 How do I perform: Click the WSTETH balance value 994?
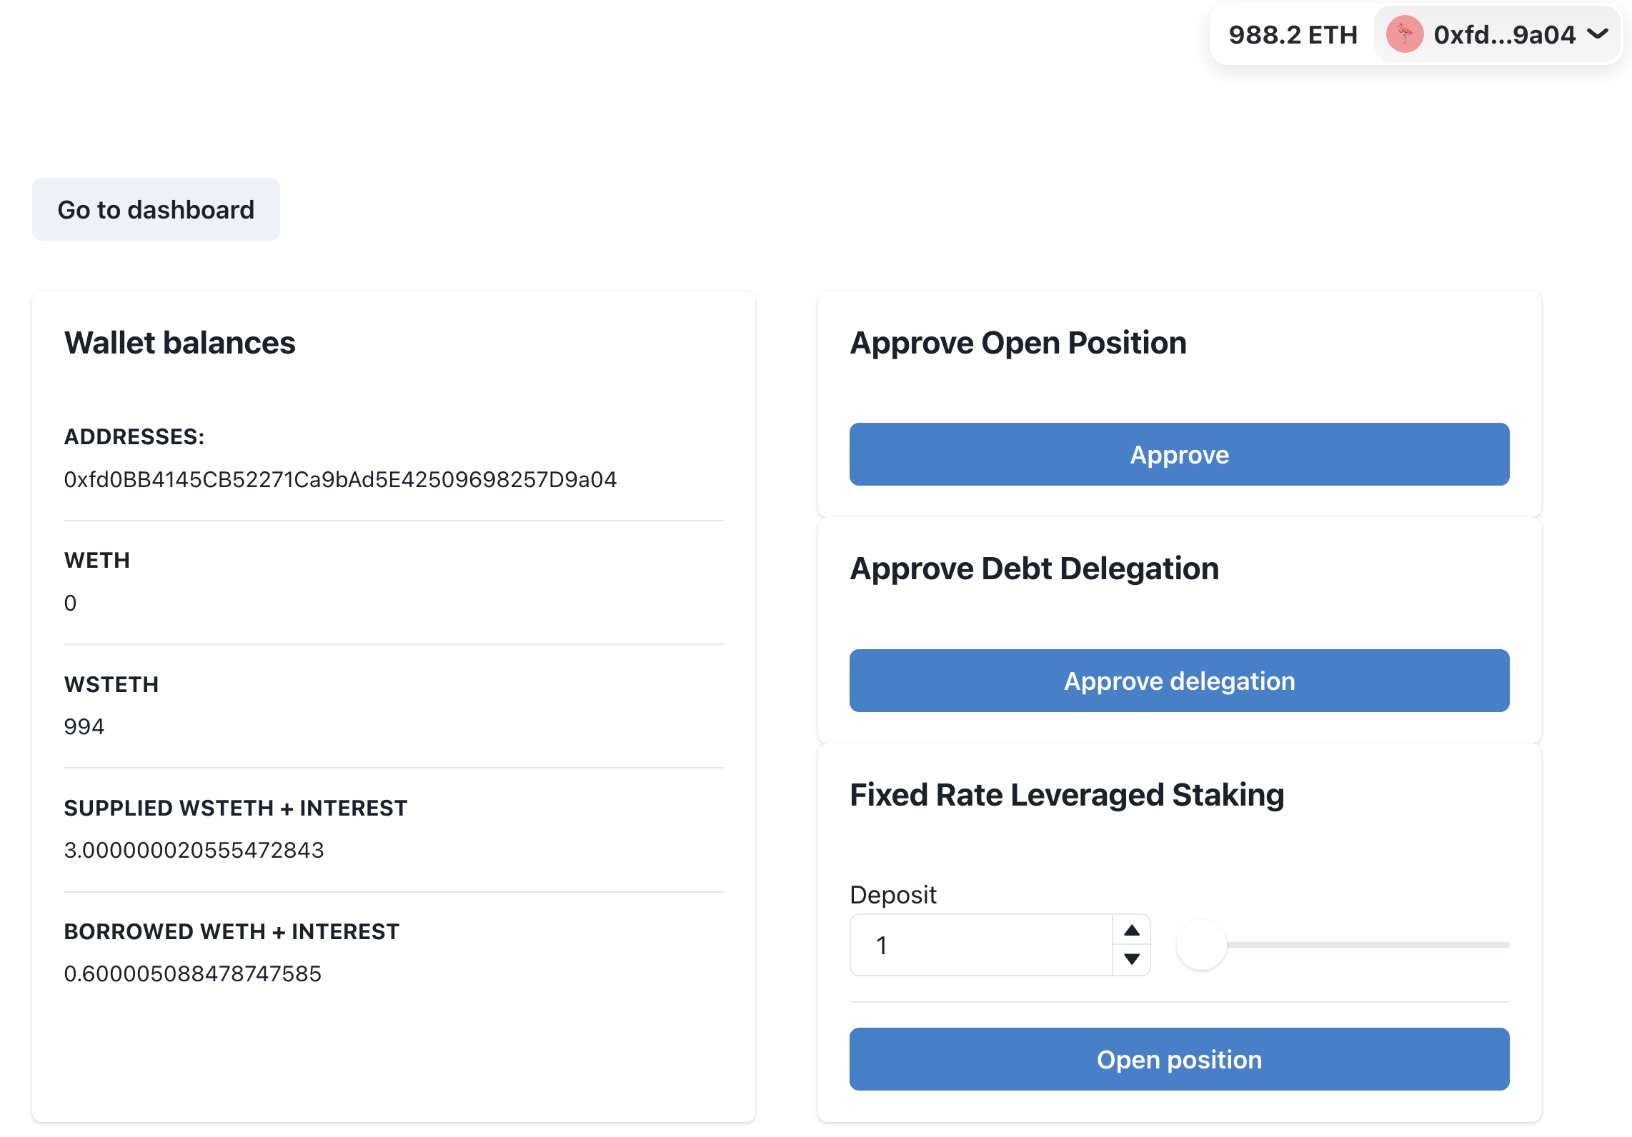point(84,726)
